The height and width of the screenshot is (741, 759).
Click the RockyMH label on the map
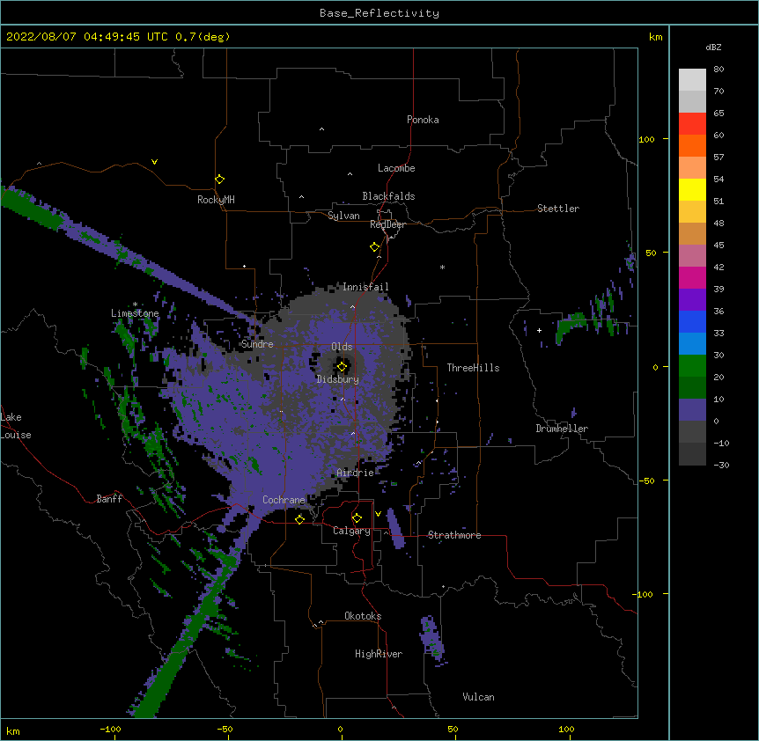click(x=216, y=200)
